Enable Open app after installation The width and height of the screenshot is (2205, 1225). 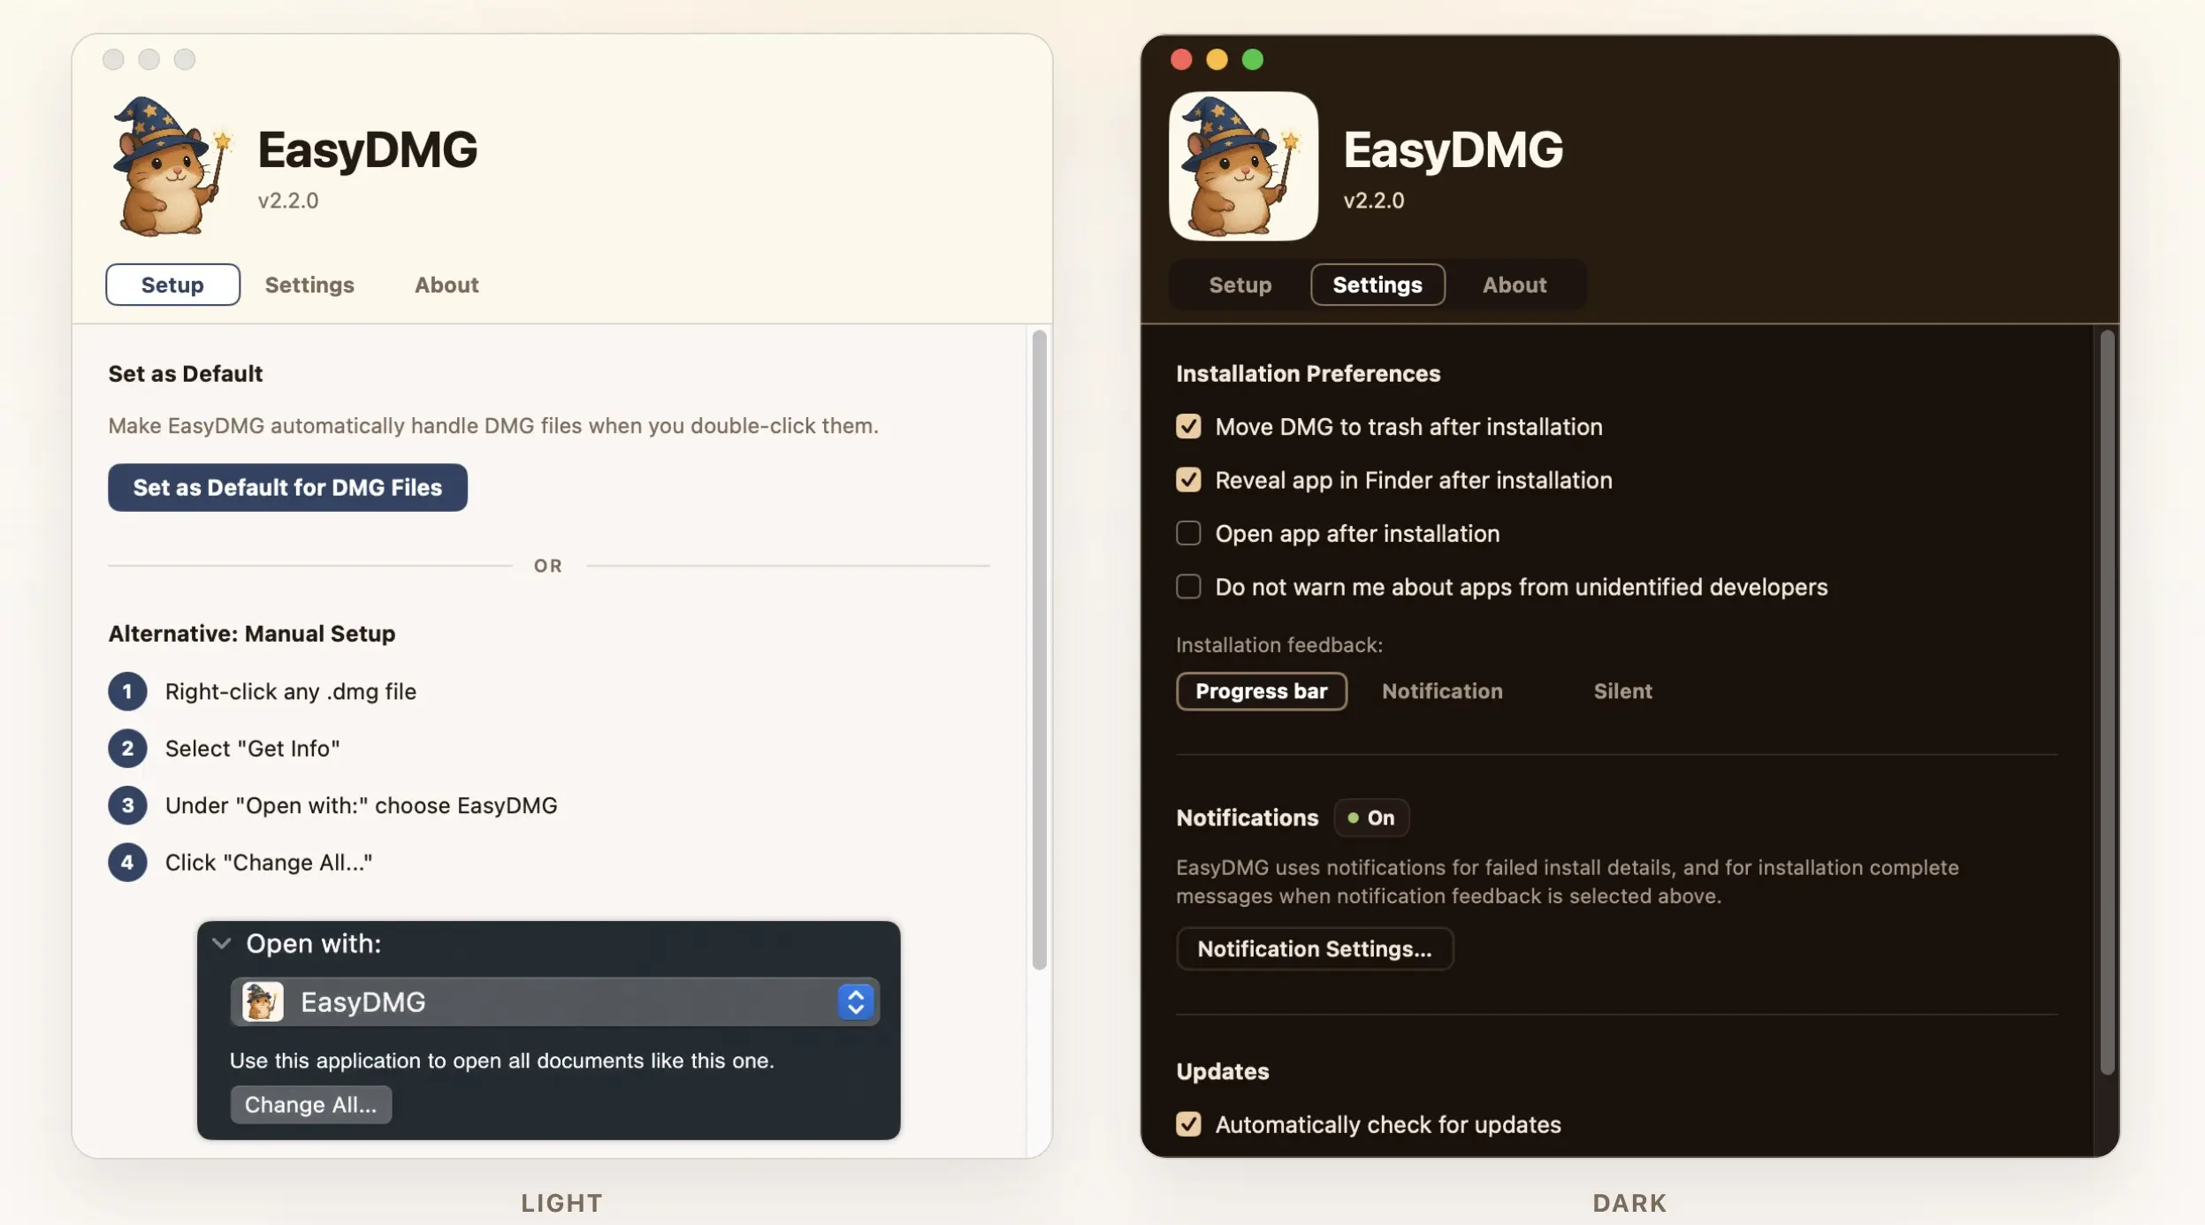tap(1188, 533)
